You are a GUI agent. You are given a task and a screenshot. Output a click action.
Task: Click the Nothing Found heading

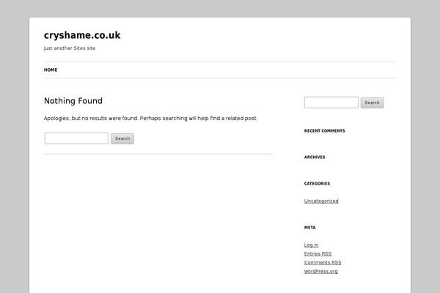[73, 101]
